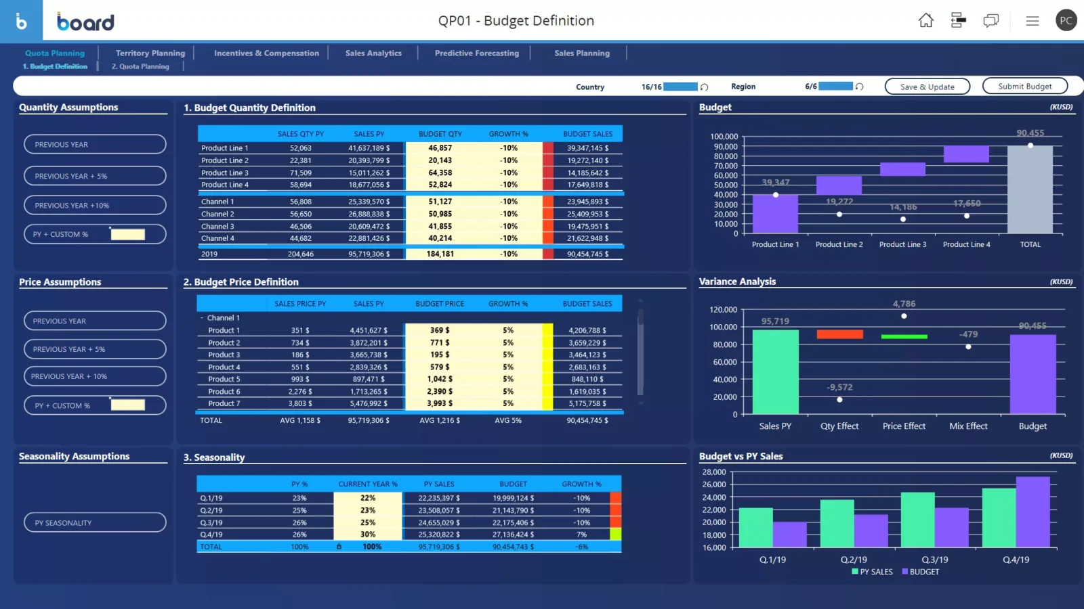The height and width of the screenshot is (609, 1084).
Task: Open the comments chat icon
Action: [991, 20]
